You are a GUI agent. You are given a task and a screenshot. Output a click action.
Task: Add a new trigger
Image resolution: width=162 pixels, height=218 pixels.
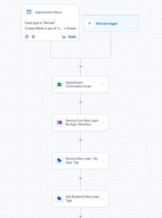coord(111,24)
